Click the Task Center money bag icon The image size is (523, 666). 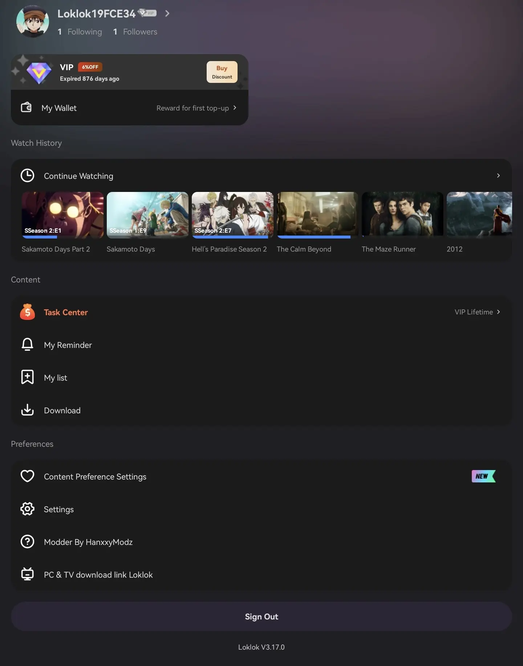coord(27,312)
